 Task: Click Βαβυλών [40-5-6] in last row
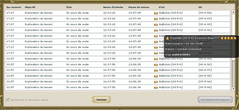point(171,87)
